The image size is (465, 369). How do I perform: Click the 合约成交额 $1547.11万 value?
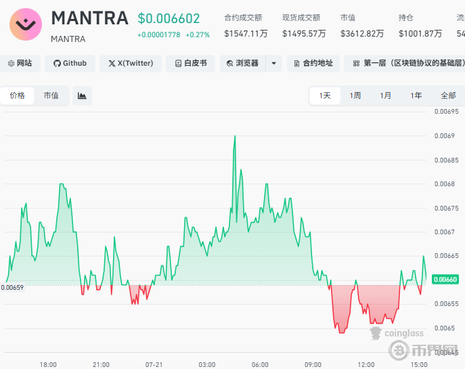coord(246,34)
